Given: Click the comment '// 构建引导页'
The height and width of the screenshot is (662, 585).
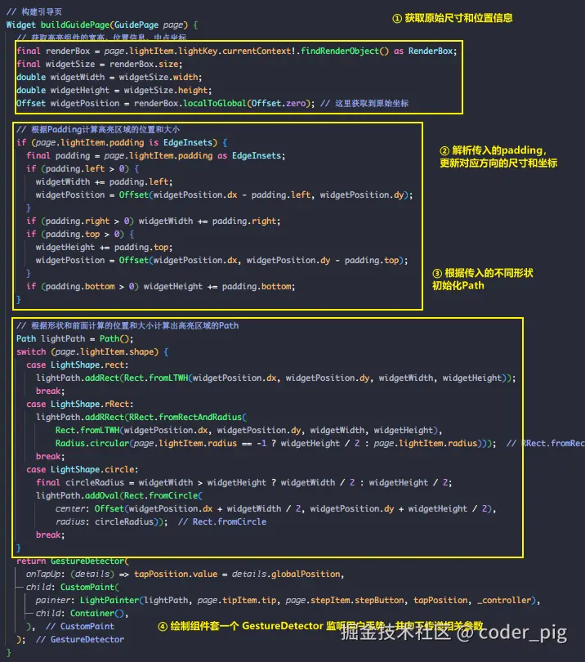Looking at the screenshot, I should coord(34,11).
